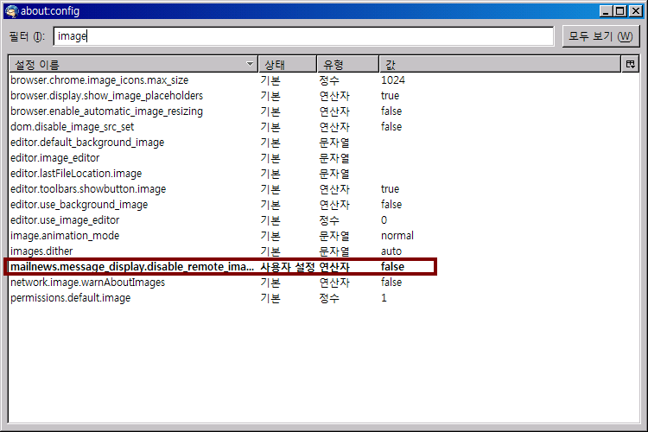648x432 pixels.
Task: Click the Thunderbird icon in the title bar
Action: pyautogui.click(x=11, y=10)
